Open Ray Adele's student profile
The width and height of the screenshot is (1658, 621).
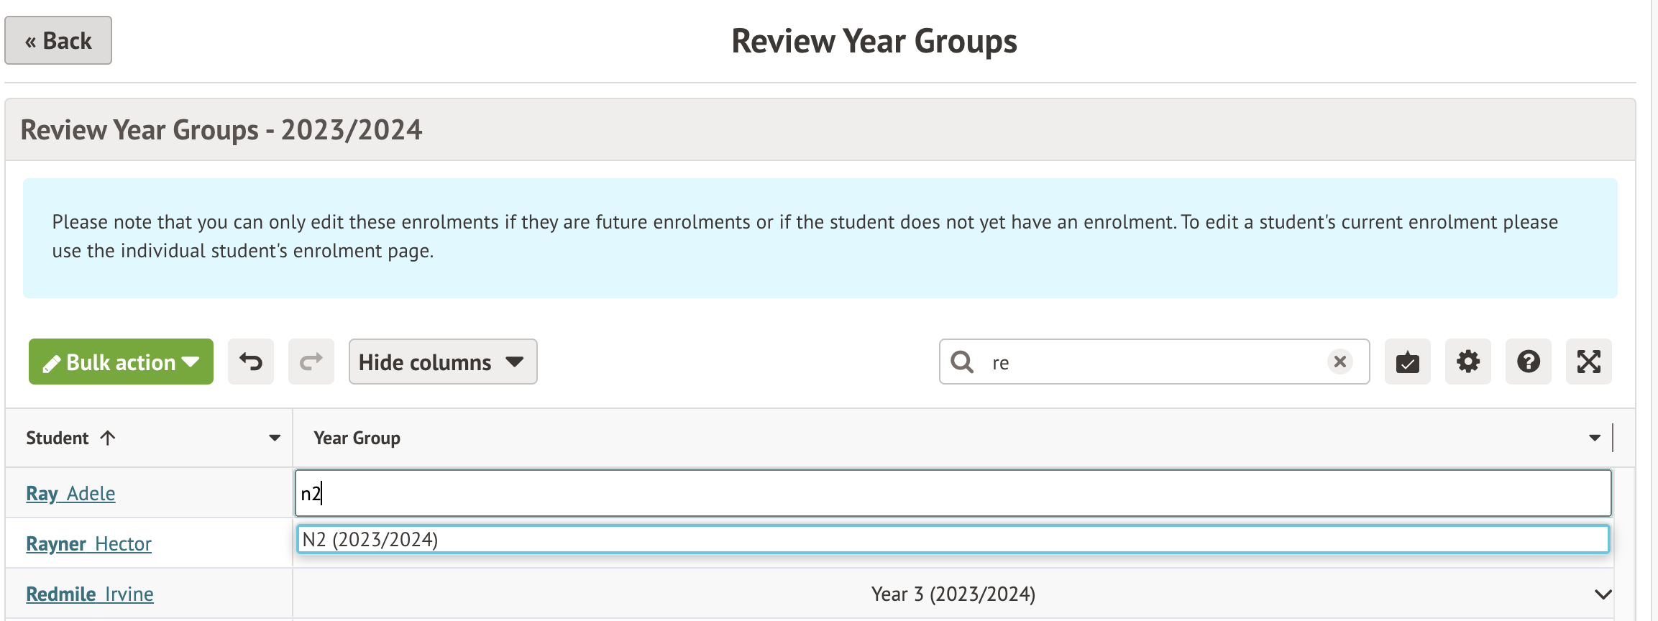tap(70, 494)
